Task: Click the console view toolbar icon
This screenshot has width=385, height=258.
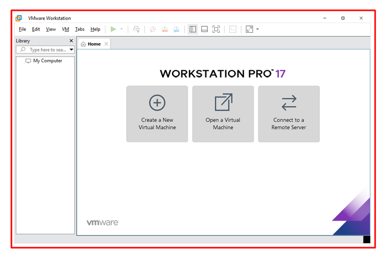Action: (x=232, y=29)
